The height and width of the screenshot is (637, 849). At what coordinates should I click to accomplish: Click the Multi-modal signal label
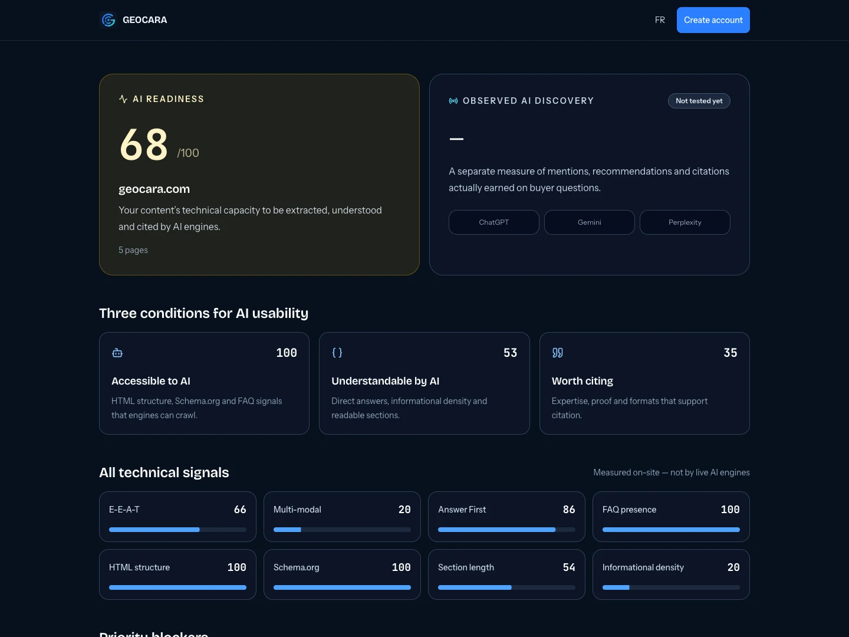click(x=297, y=510)
